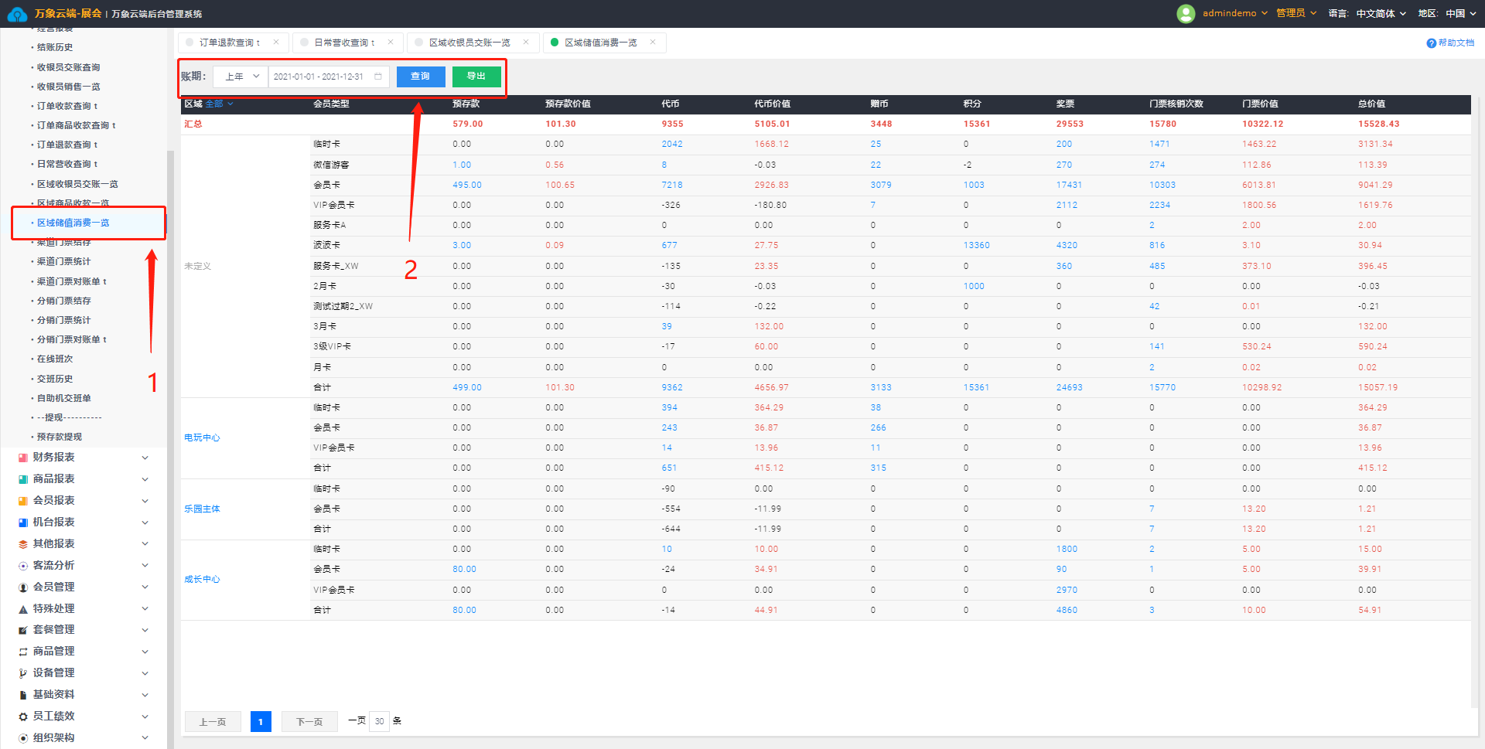Open 区域储值消费一览 in the sidebar

click(x=73, y=223)
